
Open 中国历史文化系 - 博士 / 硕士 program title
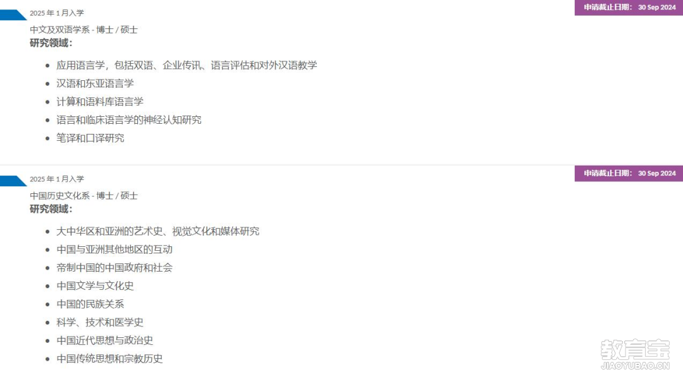point(83,196)
